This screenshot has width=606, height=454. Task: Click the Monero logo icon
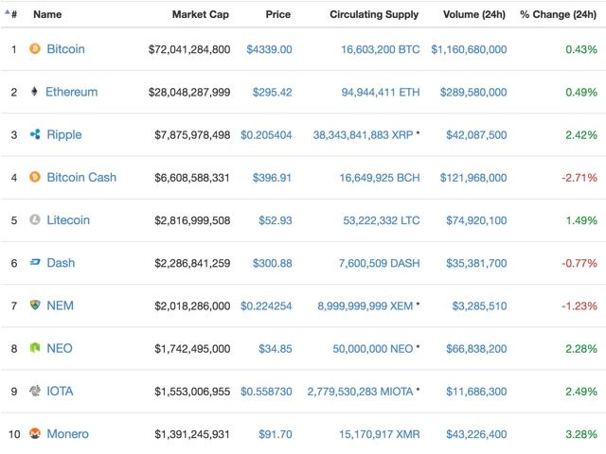35,433
